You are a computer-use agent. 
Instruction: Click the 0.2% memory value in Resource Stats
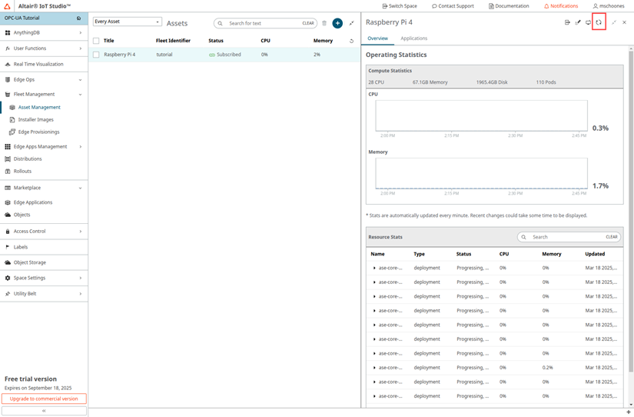coord(547,368)
